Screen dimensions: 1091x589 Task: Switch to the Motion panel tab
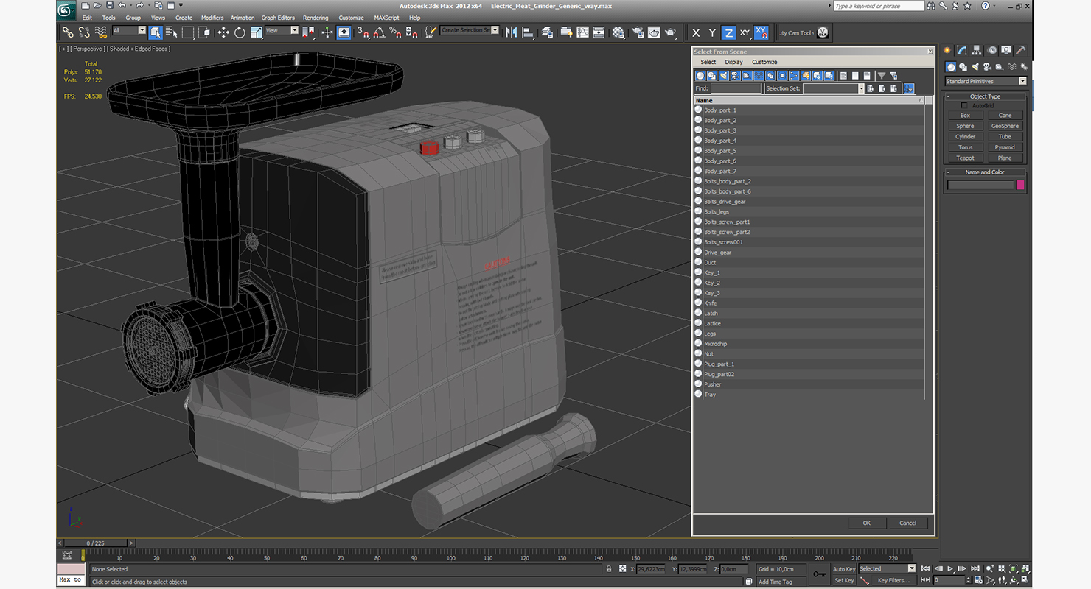pos(992,50)
